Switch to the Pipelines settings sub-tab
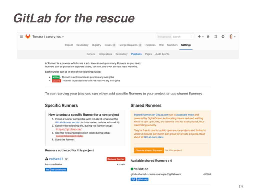This screenshot has height=192, width=256. tap(136, 54)
